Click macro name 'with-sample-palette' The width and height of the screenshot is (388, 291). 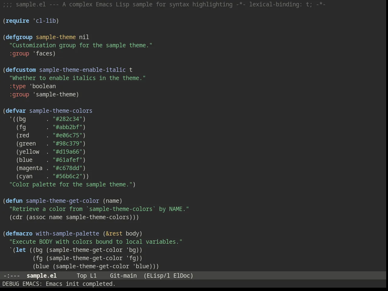tap(68, 233)
